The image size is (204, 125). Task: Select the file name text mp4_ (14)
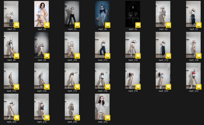coord(193,60)
